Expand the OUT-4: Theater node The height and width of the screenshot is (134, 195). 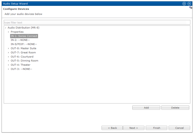coord(8,65)
